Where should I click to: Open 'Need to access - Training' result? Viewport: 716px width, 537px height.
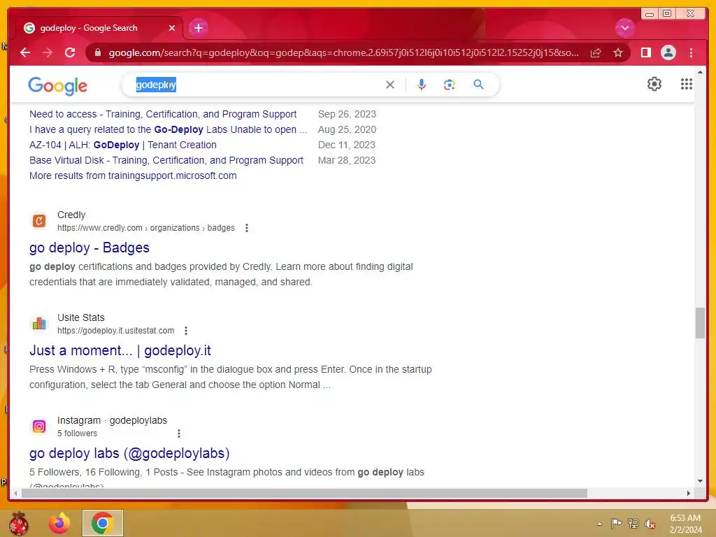163,114
